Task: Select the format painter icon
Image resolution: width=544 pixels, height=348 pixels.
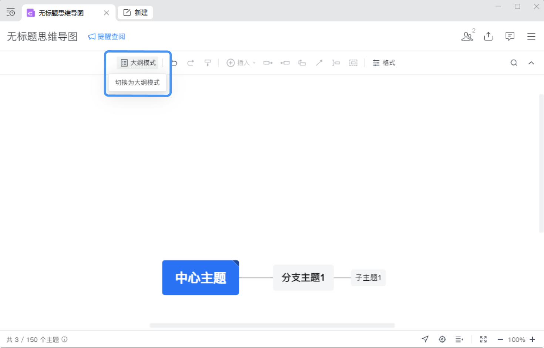Action: coord(208,63)
